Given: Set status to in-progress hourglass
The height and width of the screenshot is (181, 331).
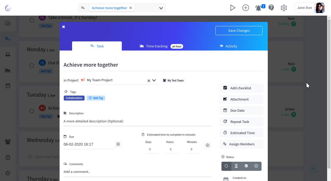Looking at the screenshot, I should [x=236, y=166].
